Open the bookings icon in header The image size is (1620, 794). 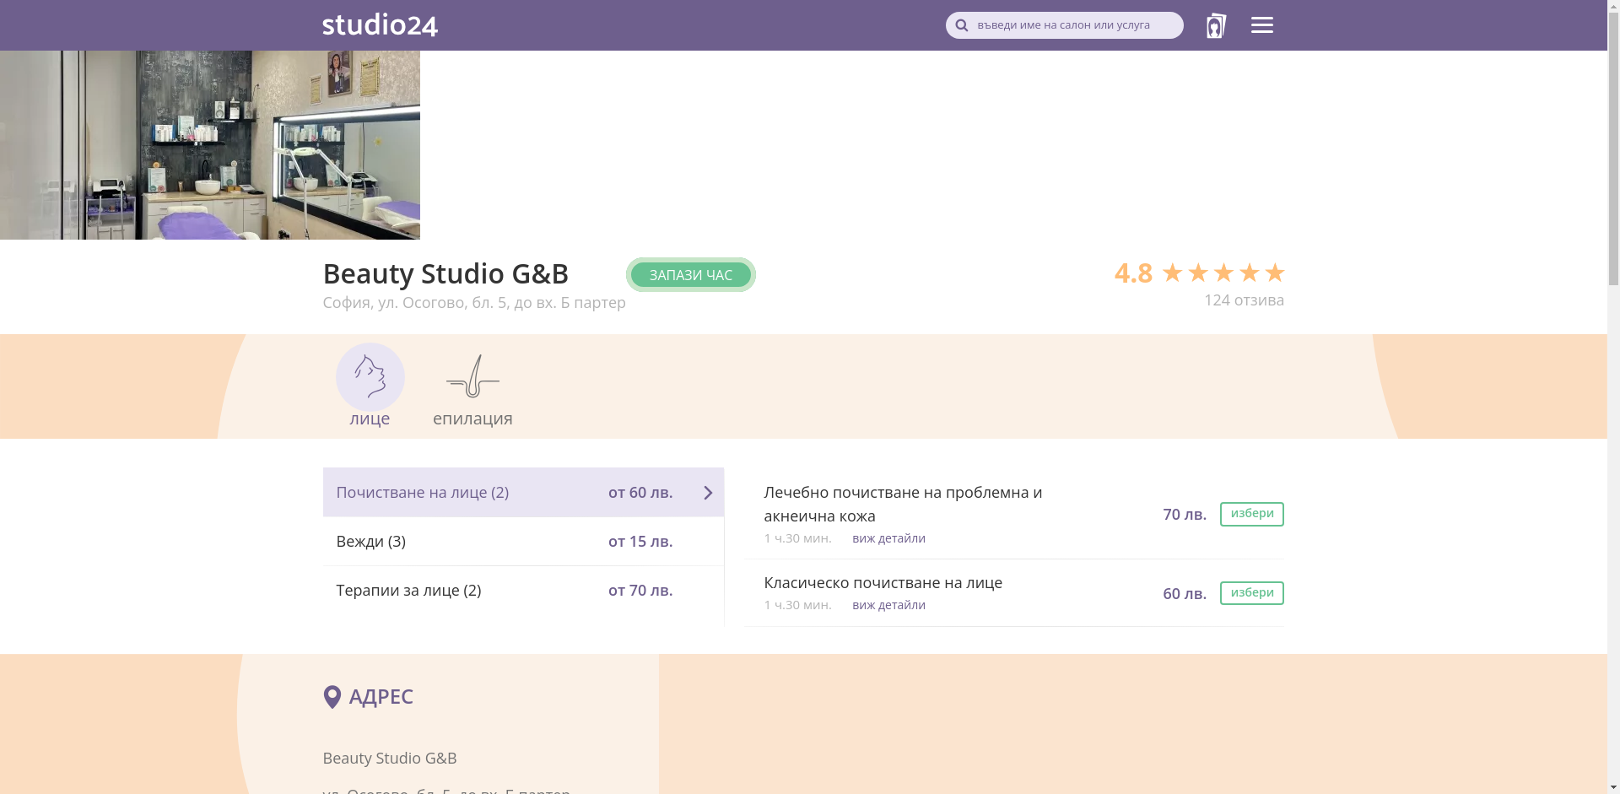point(1215,25)
